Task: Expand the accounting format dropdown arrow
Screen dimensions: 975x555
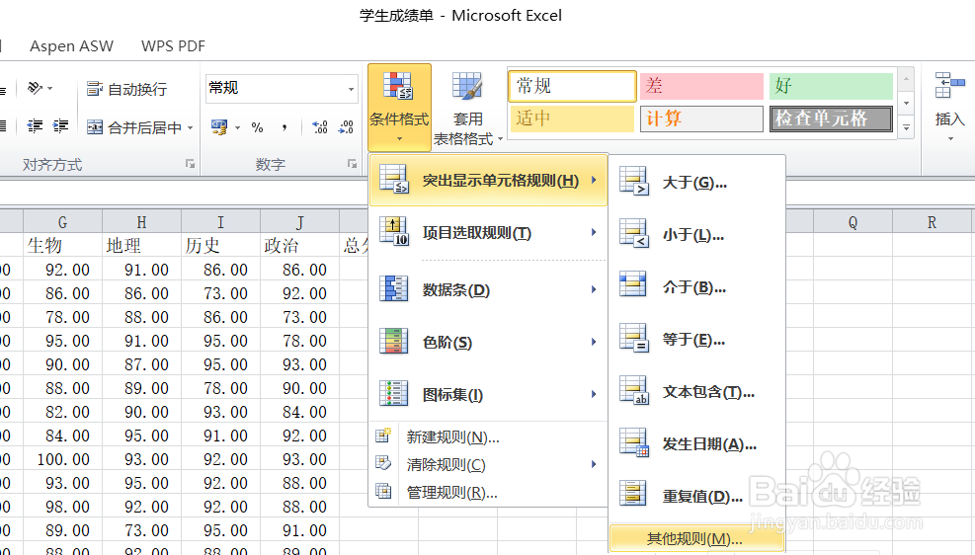Action: point(237,128)
